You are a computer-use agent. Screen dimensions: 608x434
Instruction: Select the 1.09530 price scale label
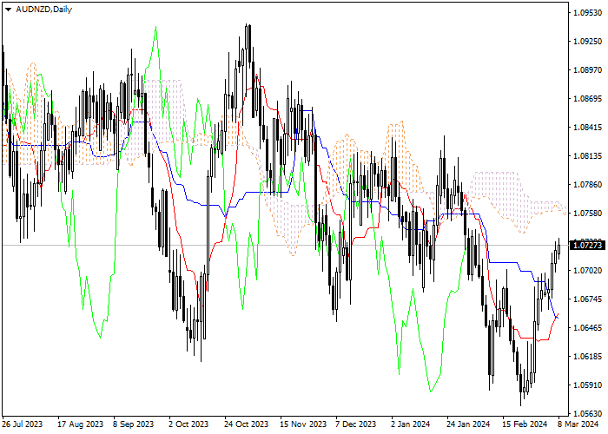coord(587,13)
